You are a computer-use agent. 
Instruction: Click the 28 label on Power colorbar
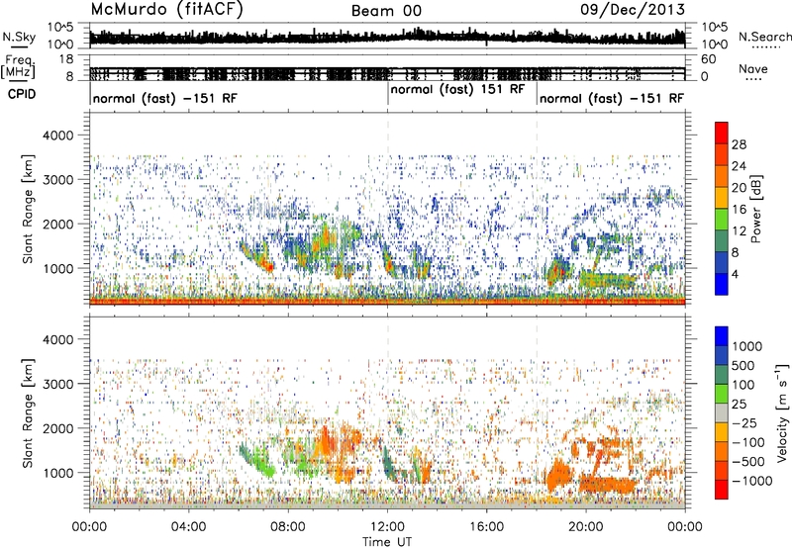pos(739,144)
